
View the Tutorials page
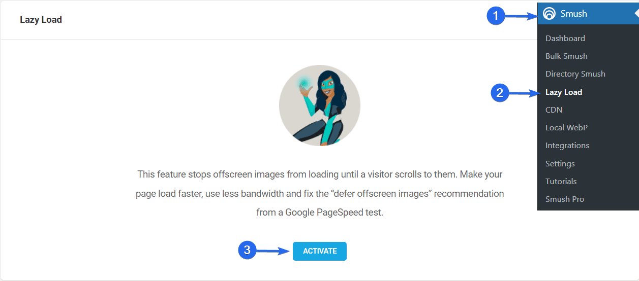[561, 181]
